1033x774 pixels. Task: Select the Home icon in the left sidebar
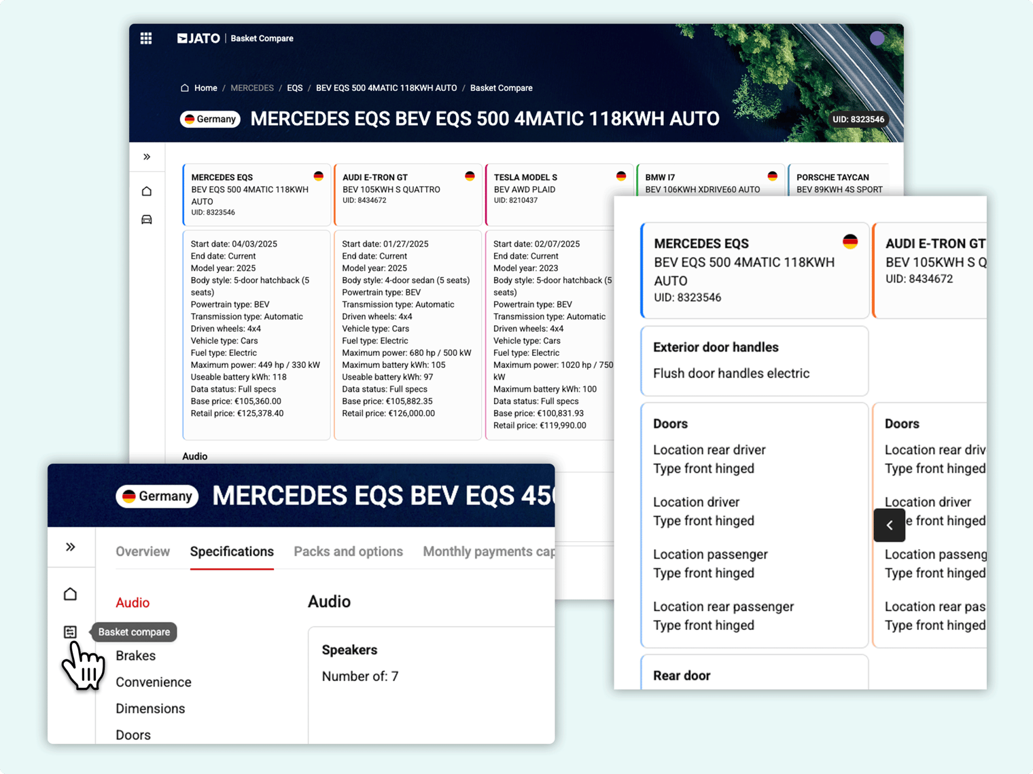click(x=147, y=191)
